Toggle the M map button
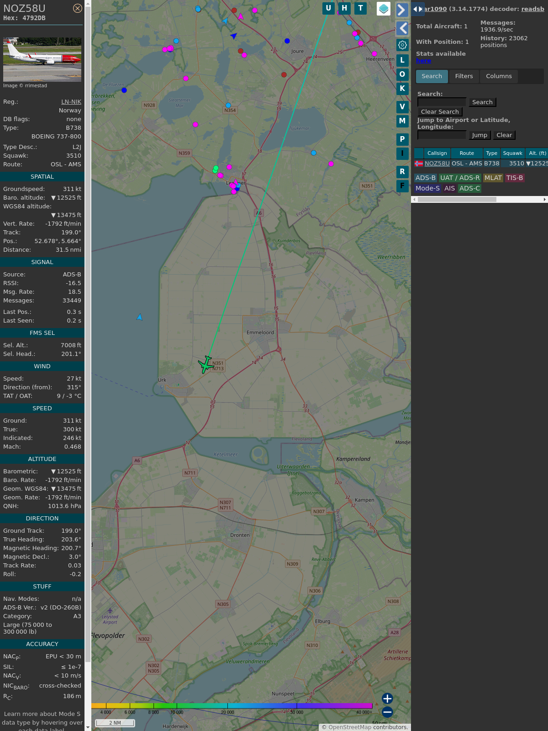This screenshot has width=548, height=731. coord(402,121)
